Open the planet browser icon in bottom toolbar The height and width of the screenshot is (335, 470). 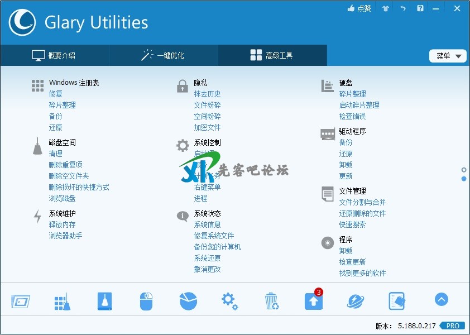[x=356, y=301]
